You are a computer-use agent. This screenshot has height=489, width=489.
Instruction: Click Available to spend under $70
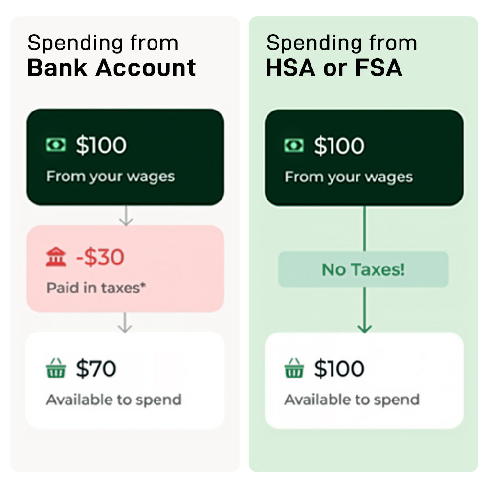[114, 400]
